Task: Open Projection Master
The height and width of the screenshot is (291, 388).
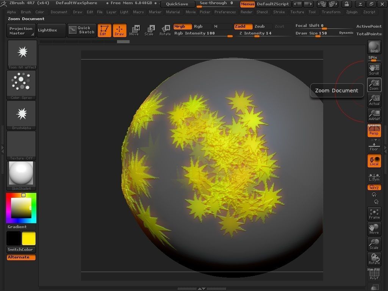Action: click(20, 30)
